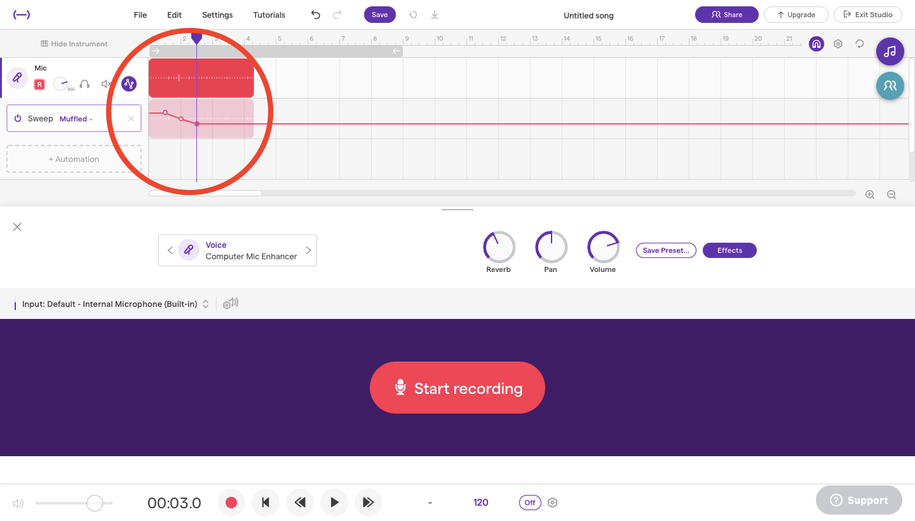Exit Studio using the top right button
915x521 pixels.
coord(867,15)
